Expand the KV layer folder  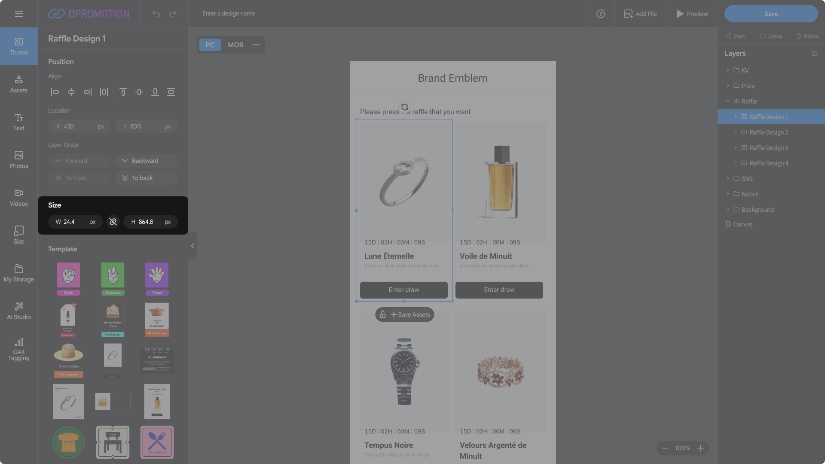728,70
